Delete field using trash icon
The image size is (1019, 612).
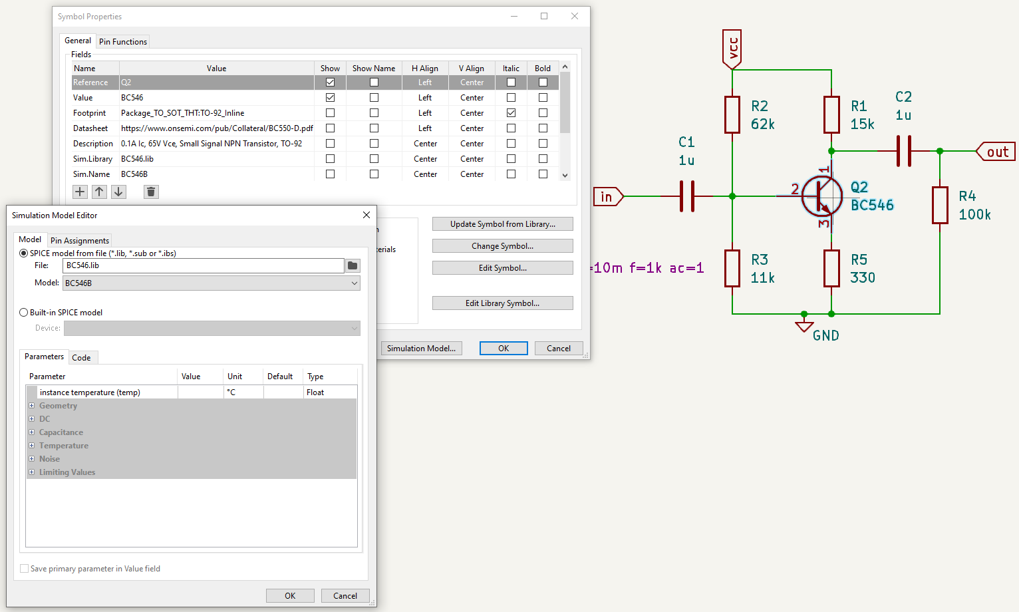click(151, 192)
